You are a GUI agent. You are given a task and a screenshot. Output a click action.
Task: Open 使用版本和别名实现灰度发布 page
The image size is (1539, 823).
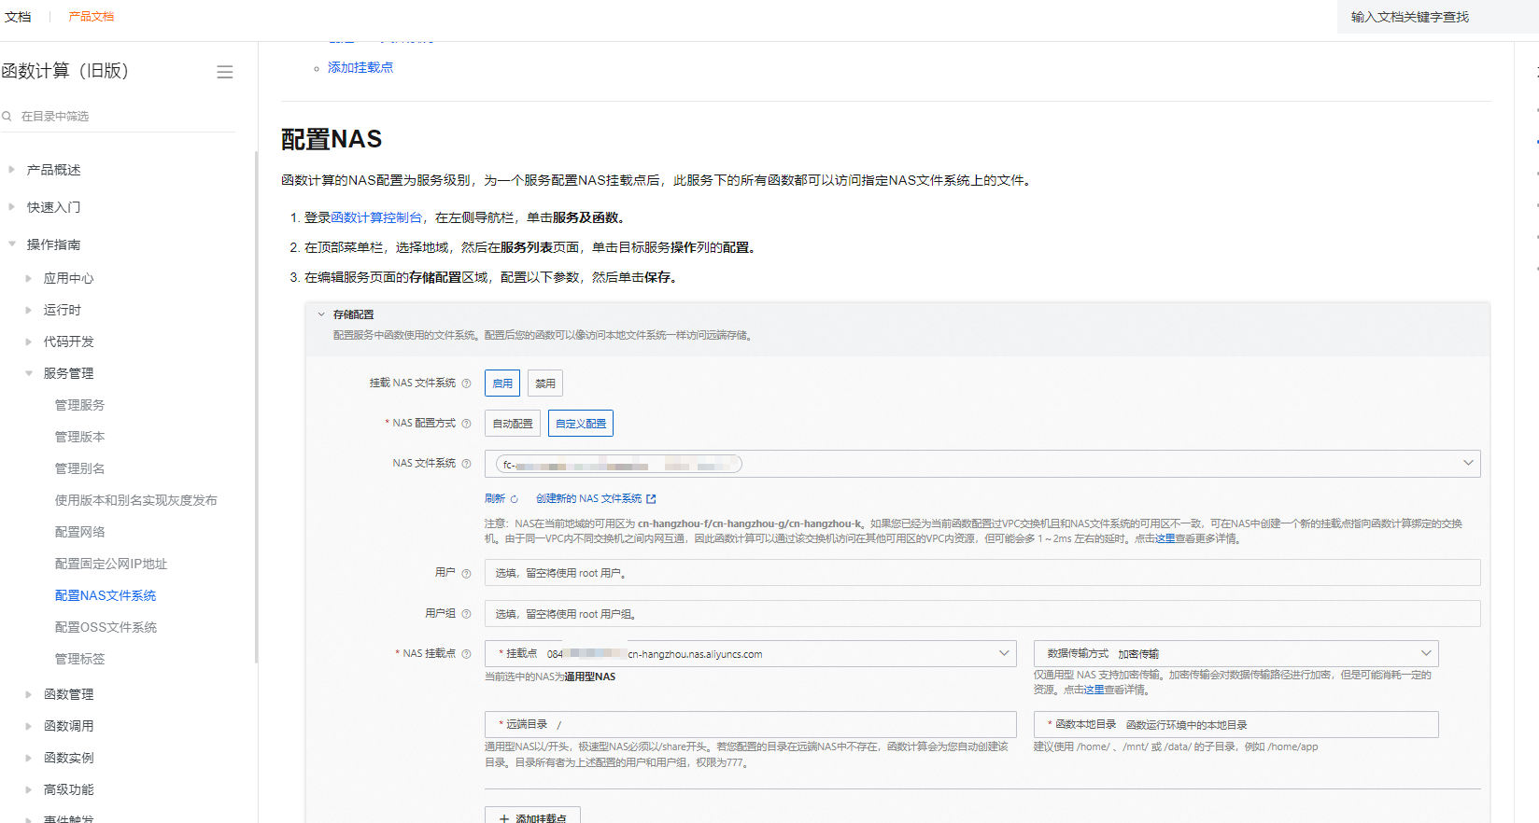pyautogui.click(x=135, y=500)
